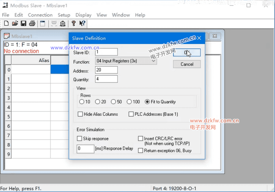275x192 pixels.
Task: Click the Cancel button
Action: (x=187, y=64)
